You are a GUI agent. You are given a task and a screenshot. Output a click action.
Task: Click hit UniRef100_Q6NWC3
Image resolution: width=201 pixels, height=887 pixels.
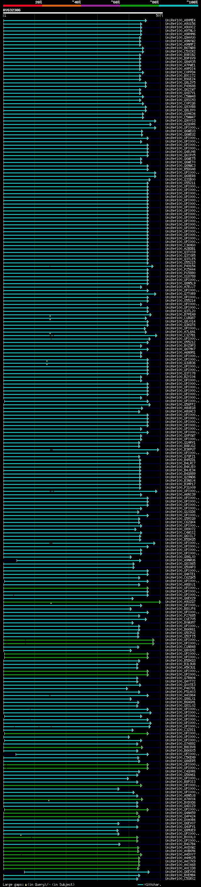tap(180, 166)
